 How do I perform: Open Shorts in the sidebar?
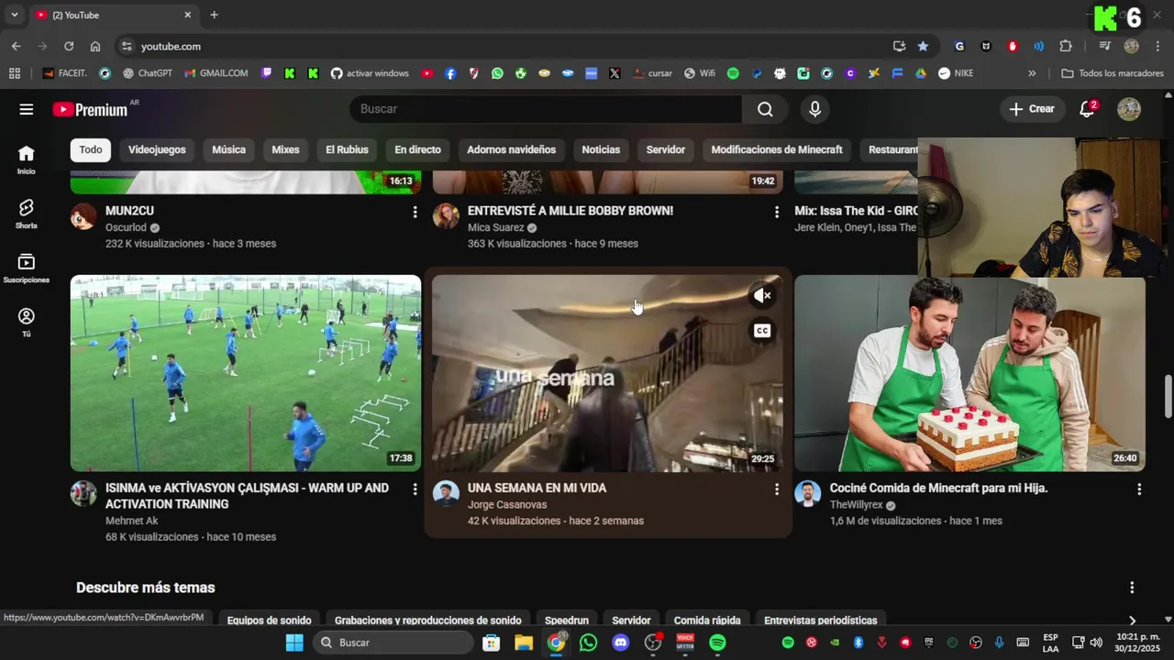(26, 214)
